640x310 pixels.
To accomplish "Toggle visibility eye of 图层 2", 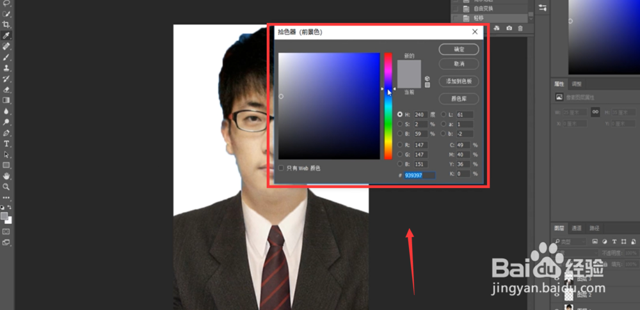I will (x=557, y=295).
